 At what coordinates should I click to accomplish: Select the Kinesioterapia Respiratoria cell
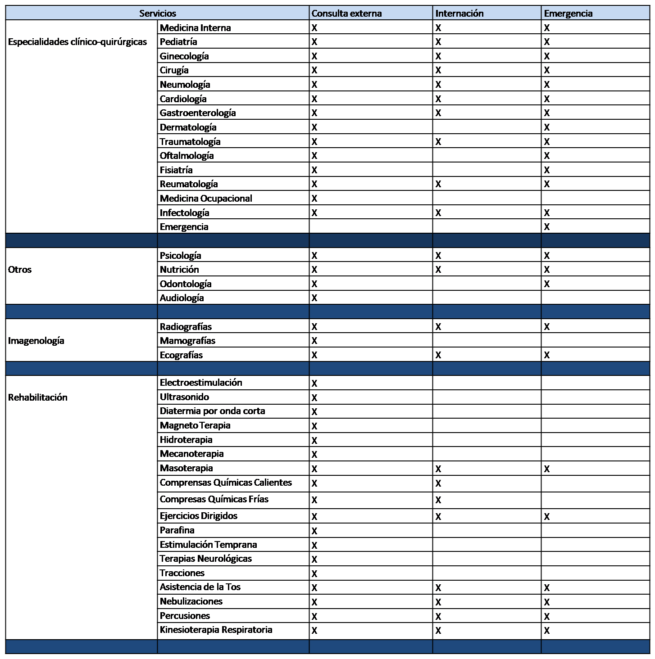[216, 629]
